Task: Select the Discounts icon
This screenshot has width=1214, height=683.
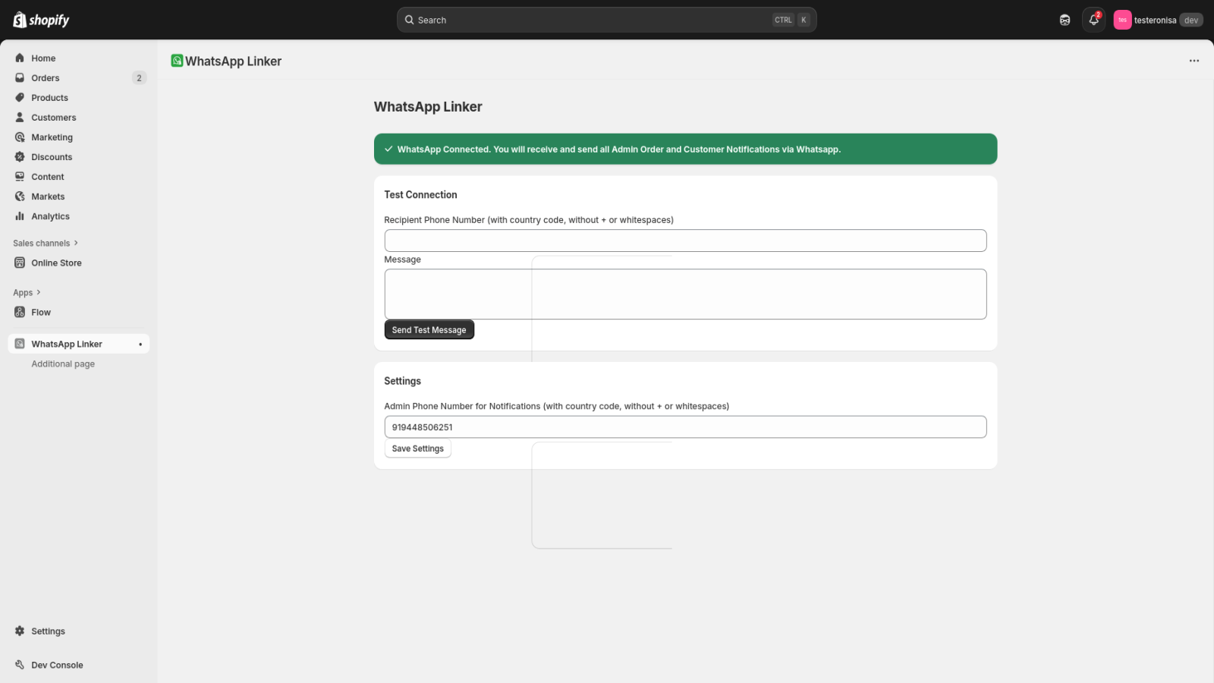Action: tap(20, 157)
